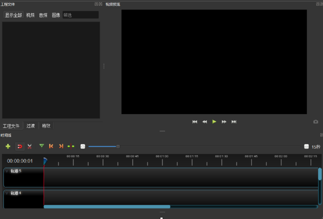Adjust the timeline zoom slider
The image size is (323, 219).
(x=118, y=146)
